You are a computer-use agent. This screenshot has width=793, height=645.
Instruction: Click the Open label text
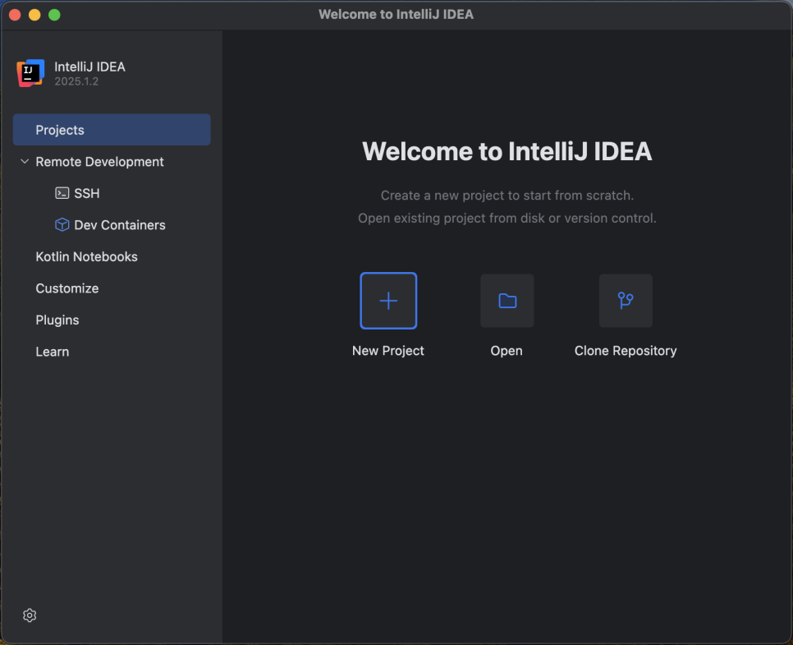[x=507, y=350]
